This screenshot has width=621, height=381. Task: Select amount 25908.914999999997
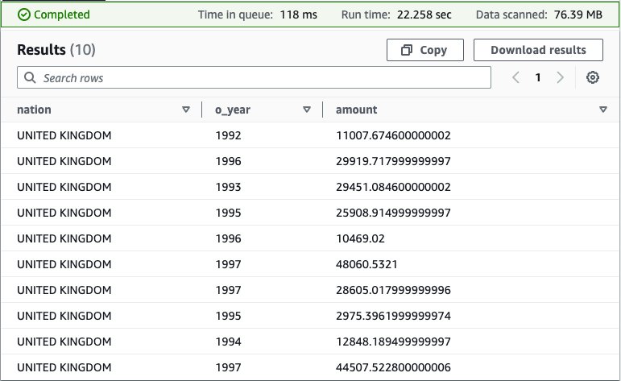[x=393, y=213]
